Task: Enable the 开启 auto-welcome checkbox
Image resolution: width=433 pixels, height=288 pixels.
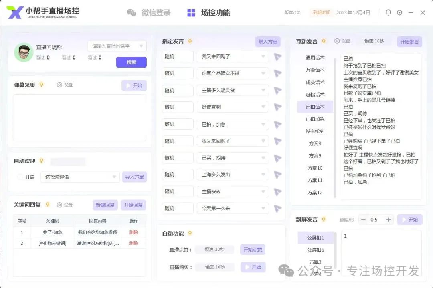Action: tap(20, 177)
